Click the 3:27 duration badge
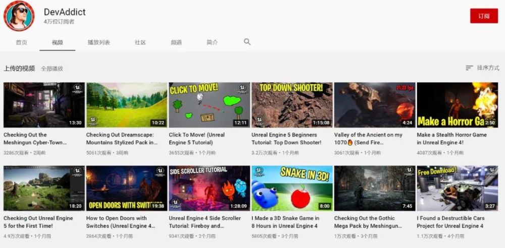 (x=490, y=206)
